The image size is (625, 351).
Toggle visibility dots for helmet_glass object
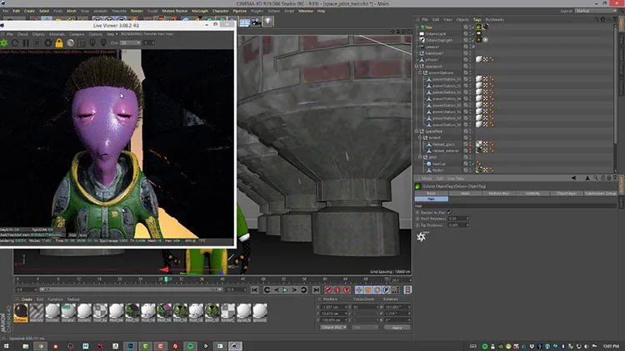tap(470, 144)
